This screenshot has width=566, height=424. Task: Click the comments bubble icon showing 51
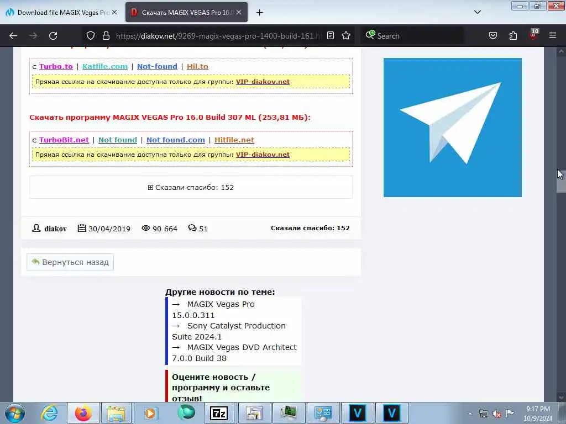click(x=192, y=228)
